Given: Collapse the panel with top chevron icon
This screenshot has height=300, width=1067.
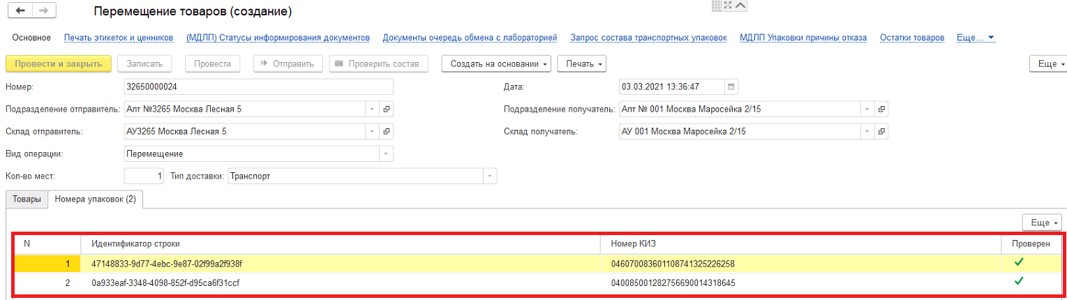Looking at the screenshot, I should [740, 6].
